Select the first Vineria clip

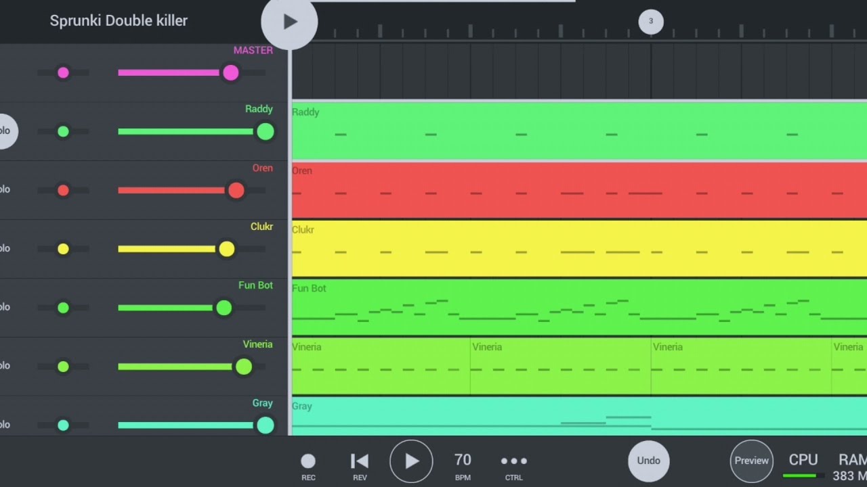pos(381,366)
